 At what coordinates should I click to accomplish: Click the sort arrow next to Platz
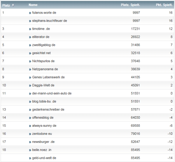[13, 5]
